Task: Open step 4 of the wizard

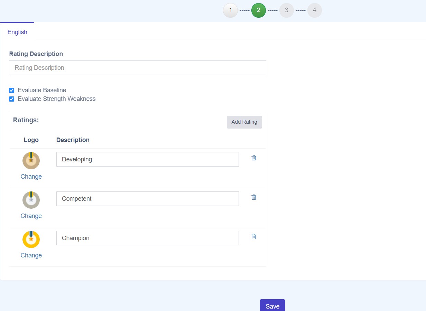Action: click(x=314, y=10)
